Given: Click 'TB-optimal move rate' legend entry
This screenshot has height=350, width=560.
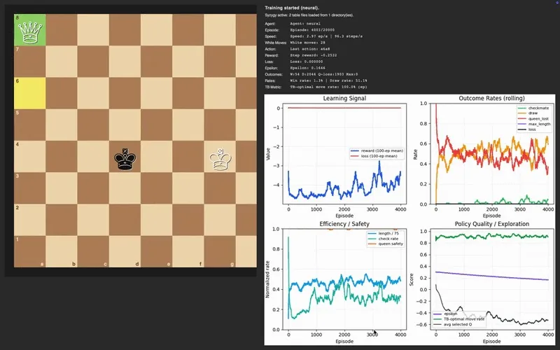Looking at the screenshot, I should [x=458, y=319].
